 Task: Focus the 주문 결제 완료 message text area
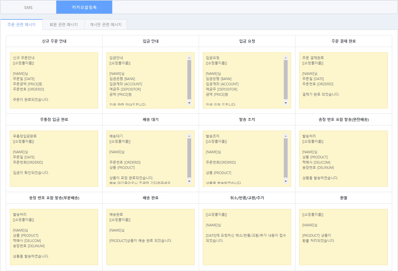point(343,80)
